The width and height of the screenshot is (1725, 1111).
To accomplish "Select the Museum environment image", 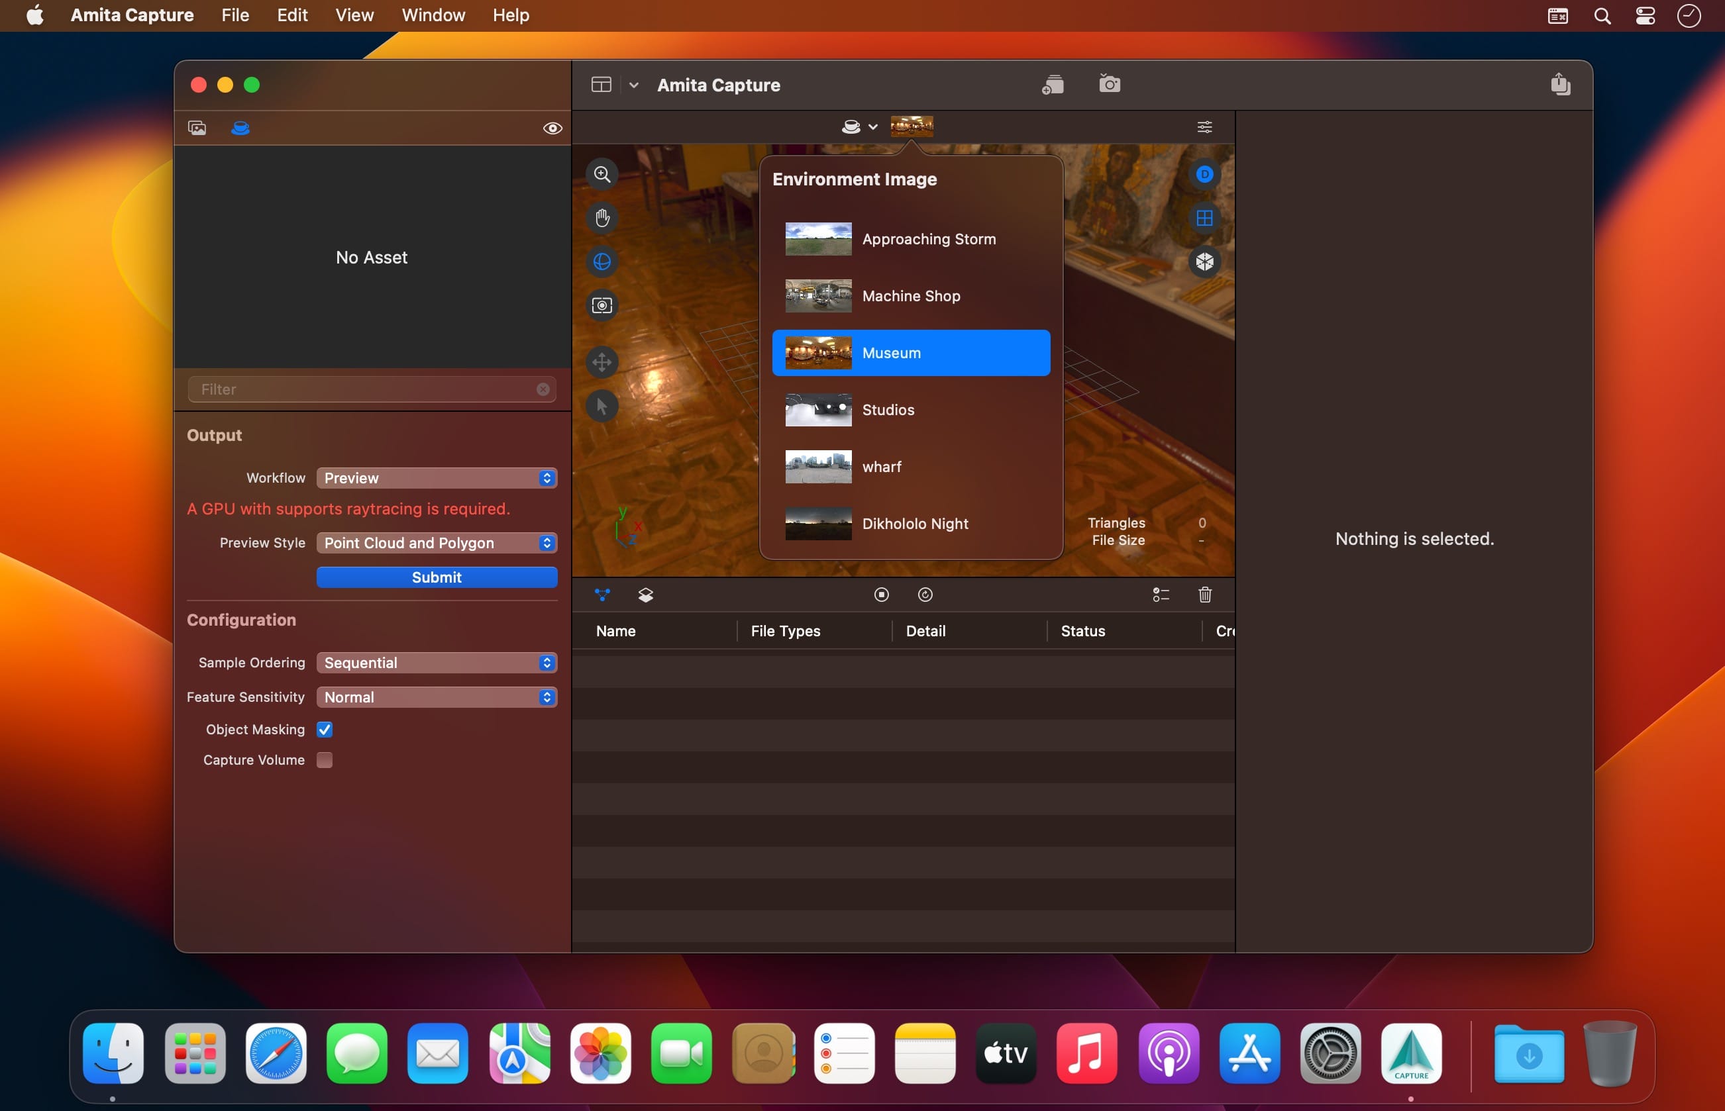I will click(x=911, y=353).
